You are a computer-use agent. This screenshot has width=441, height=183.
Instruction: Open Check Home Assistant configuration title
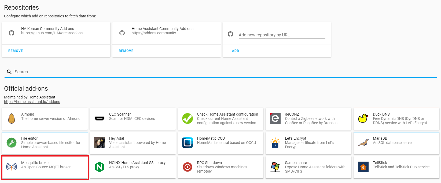pyautogui.click(x=227, y=114)
